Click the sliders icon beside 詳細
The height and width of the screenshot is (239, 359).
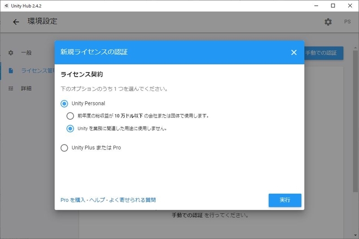coord(11,88)
